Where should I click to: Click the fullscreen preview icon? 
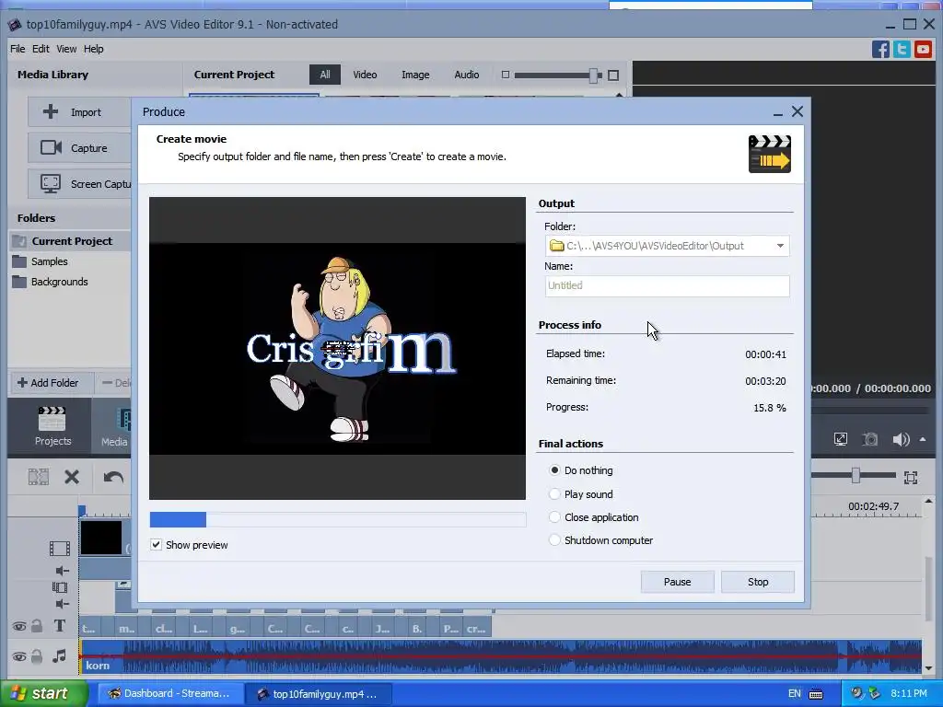(841, 439)
